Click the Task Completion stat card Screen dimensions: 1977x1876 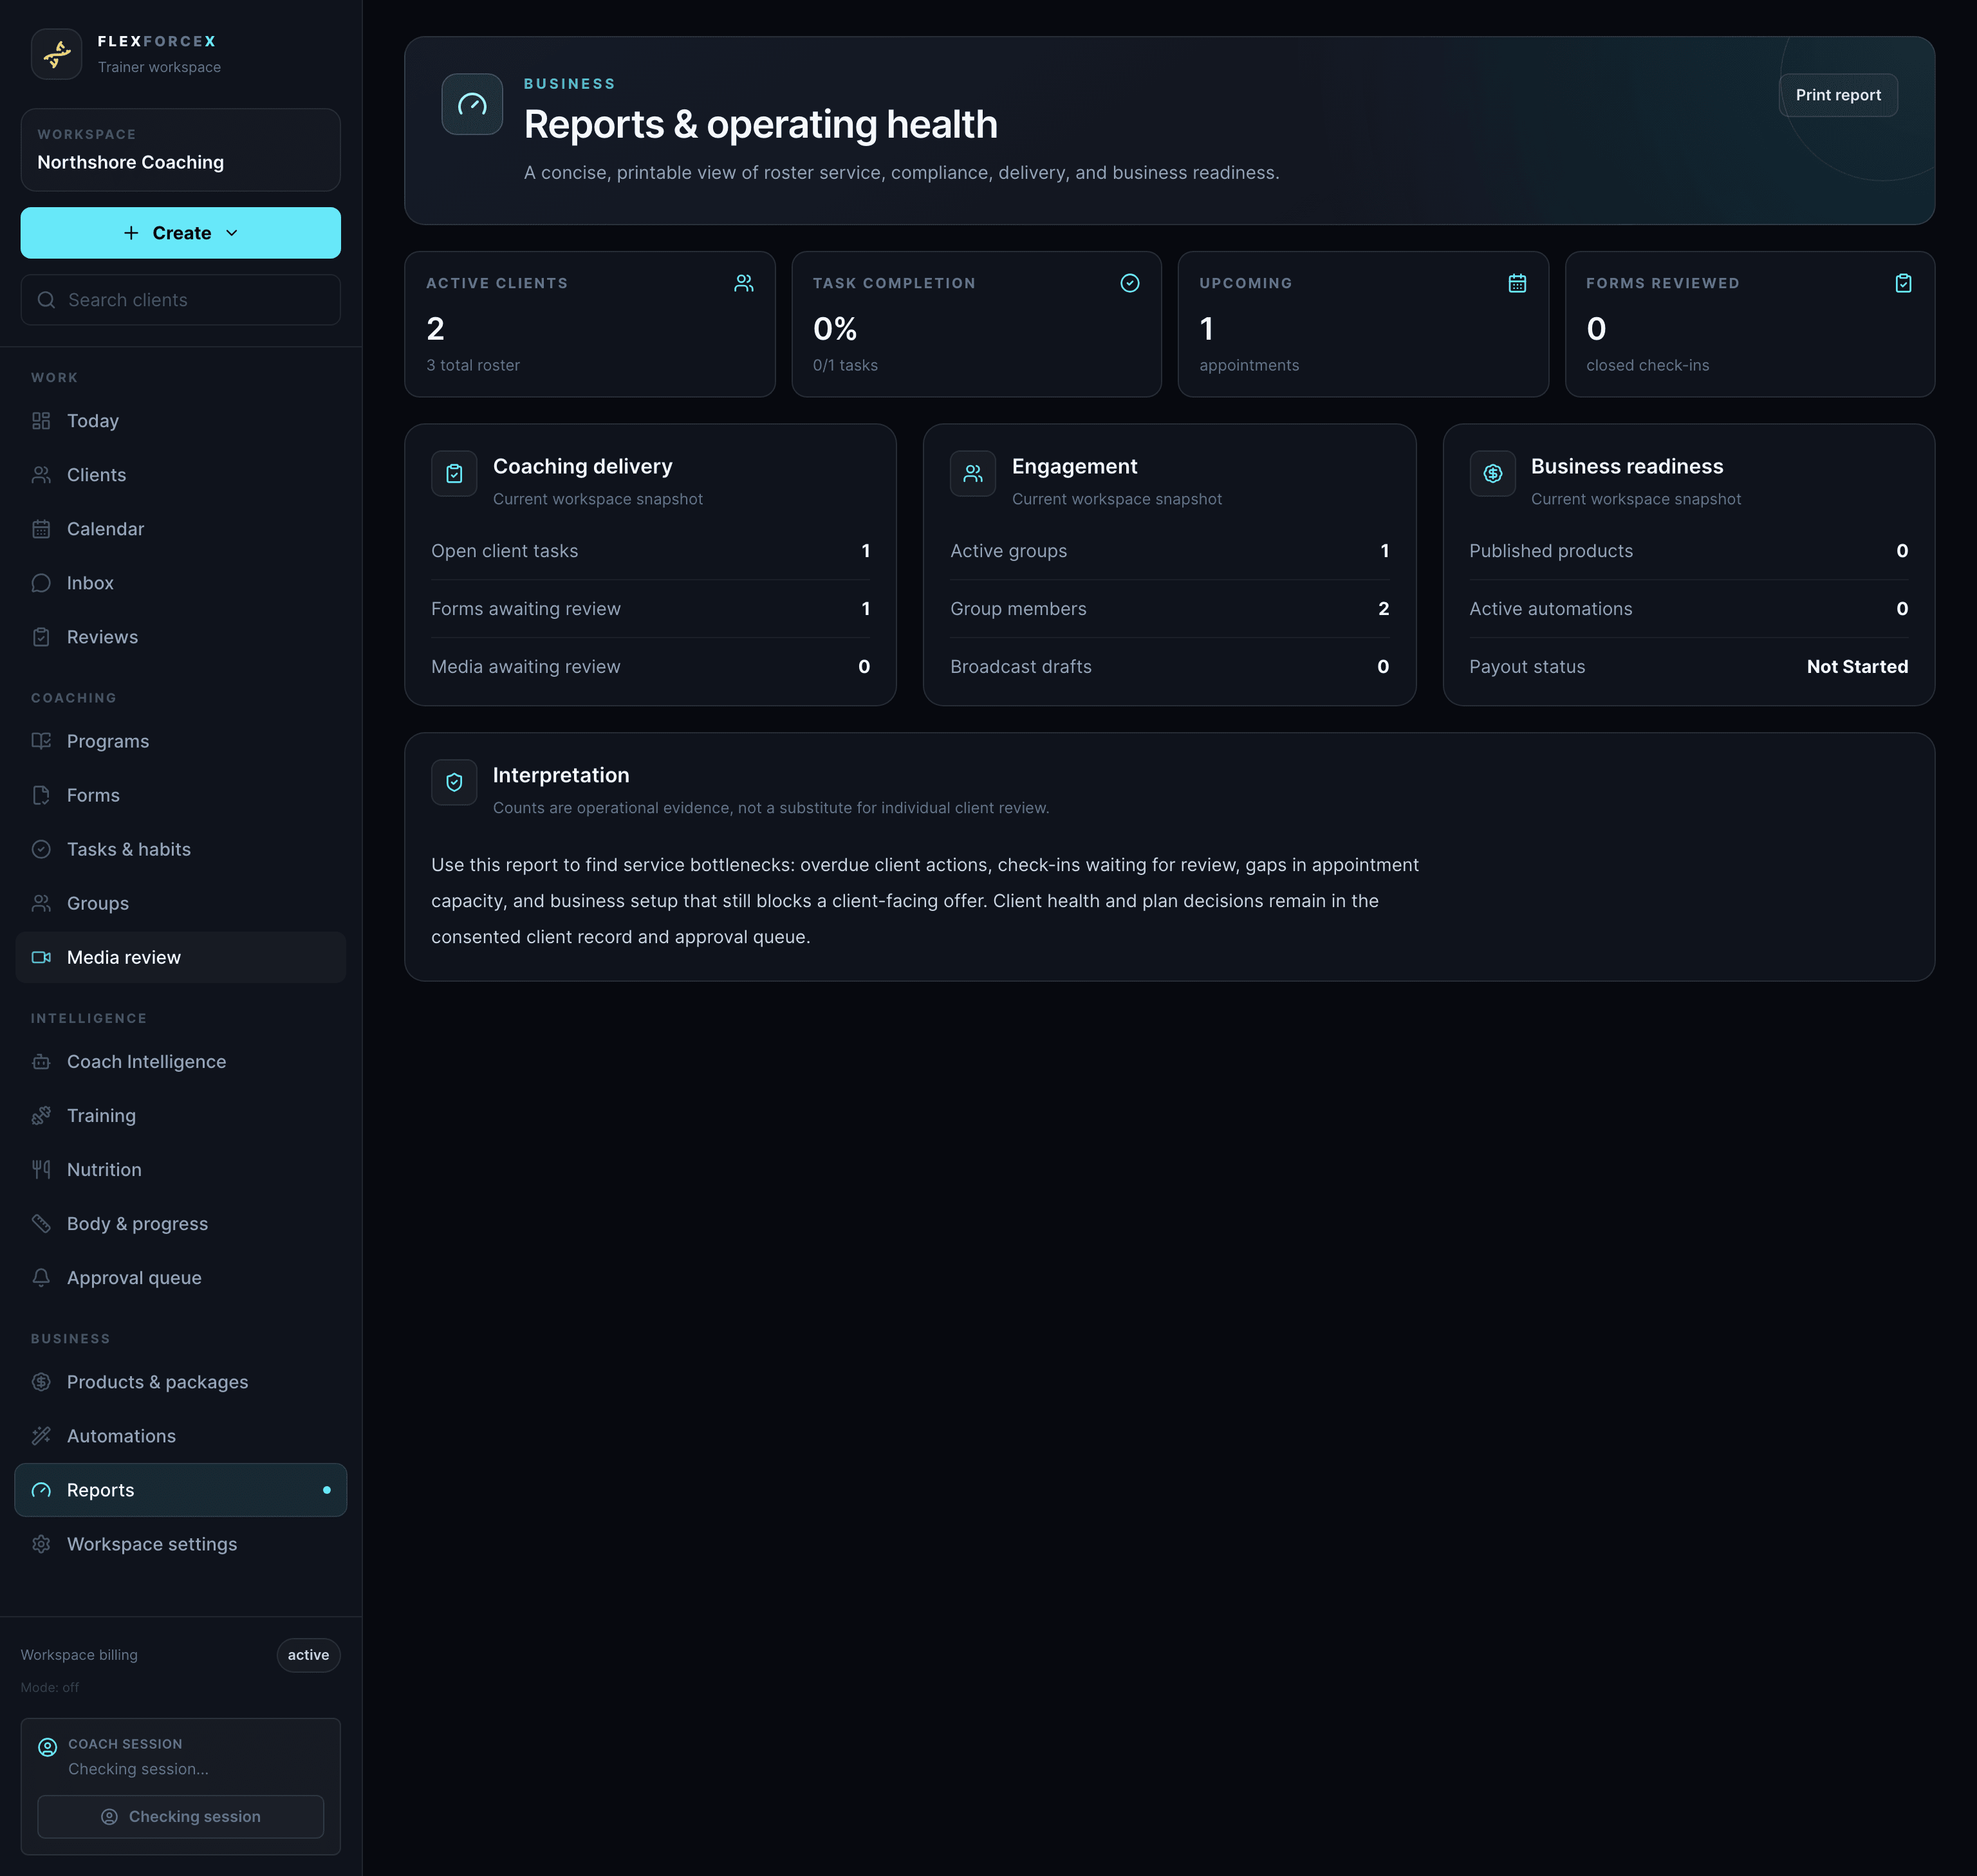[x=976, y=324]
